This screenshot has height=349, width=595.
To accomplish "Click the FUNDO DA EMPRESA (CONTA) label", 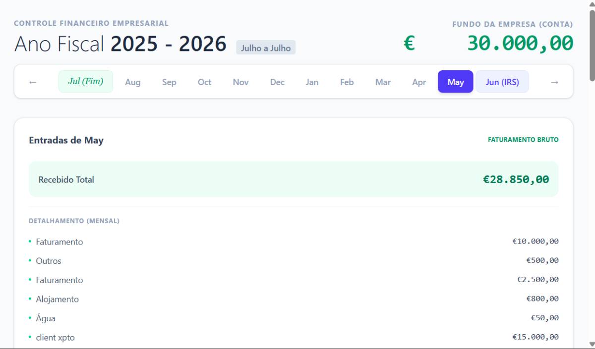I will [x=513, y=24].
